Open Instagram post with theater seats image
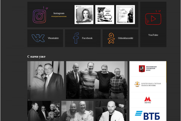This screenshot has height=121, width=181. pyautogui.click(x=105, y=14)
